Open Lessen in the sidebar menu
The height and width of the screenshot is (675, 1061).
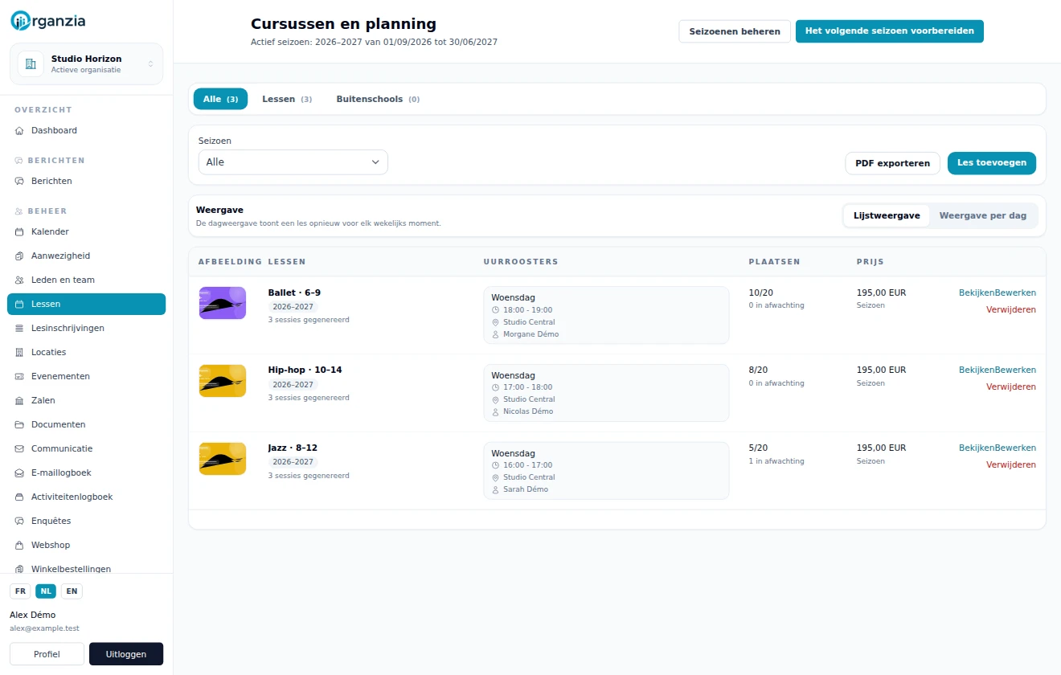[x=86, y=305]
